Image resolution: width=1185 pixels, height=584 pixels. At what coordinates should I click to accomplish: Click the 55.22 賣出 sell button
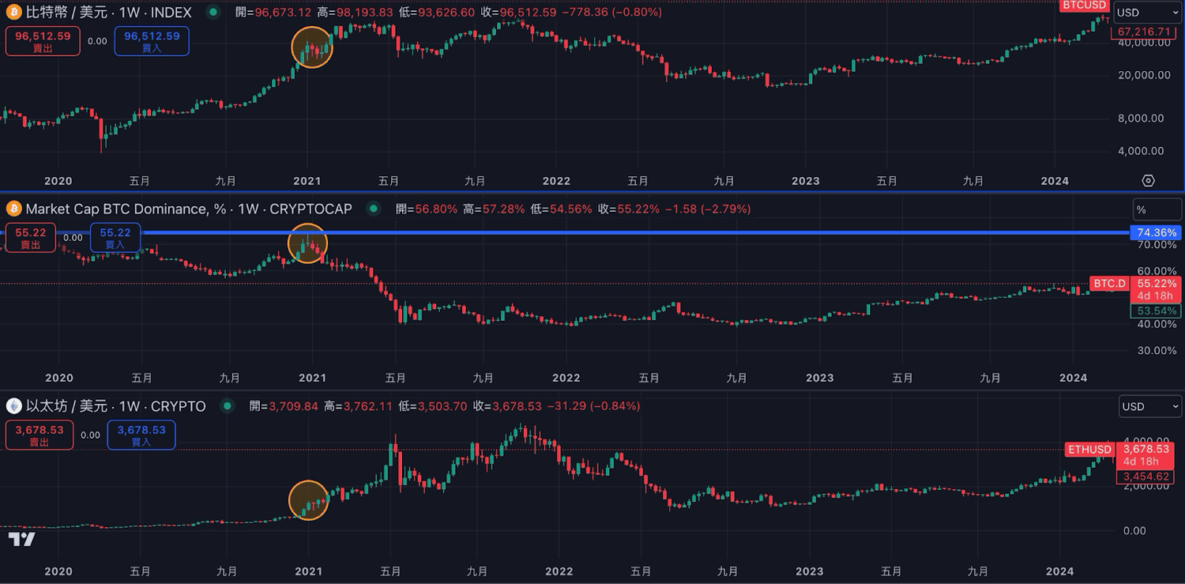click(x=31, y=238)
